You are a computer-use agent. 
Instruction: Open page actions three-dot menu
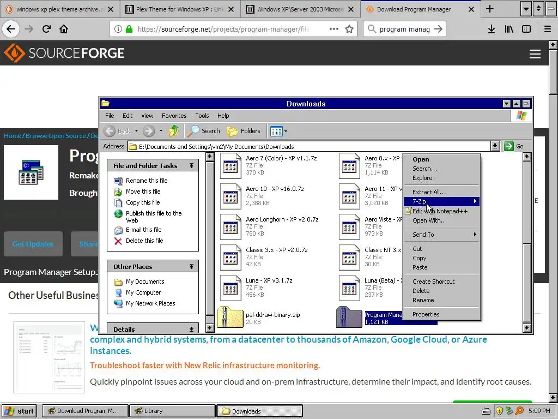334,29
